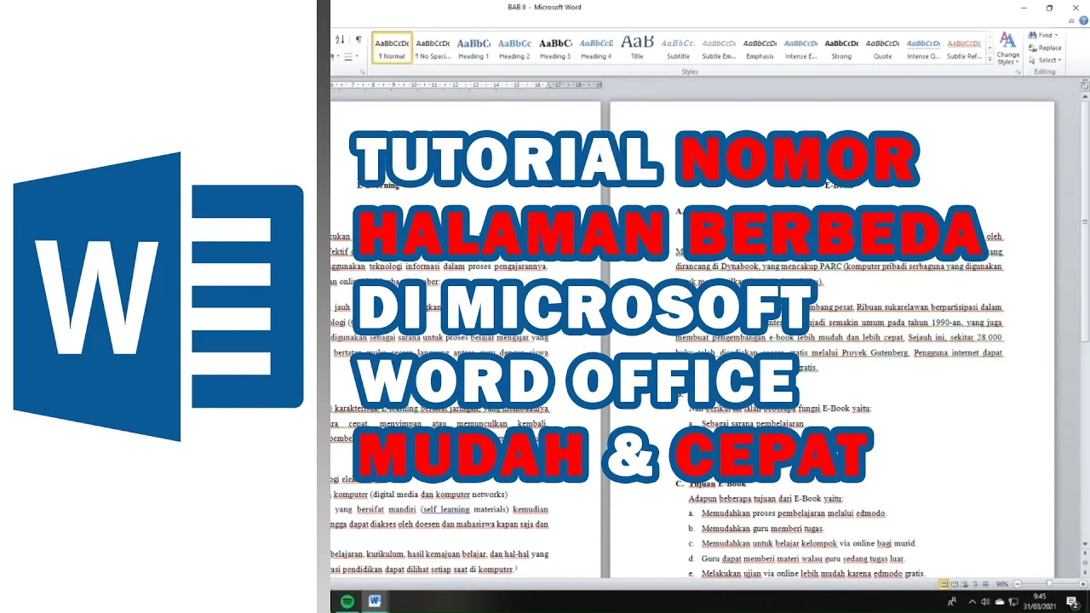Toggle the ruler view button

tap(1084, 85)
